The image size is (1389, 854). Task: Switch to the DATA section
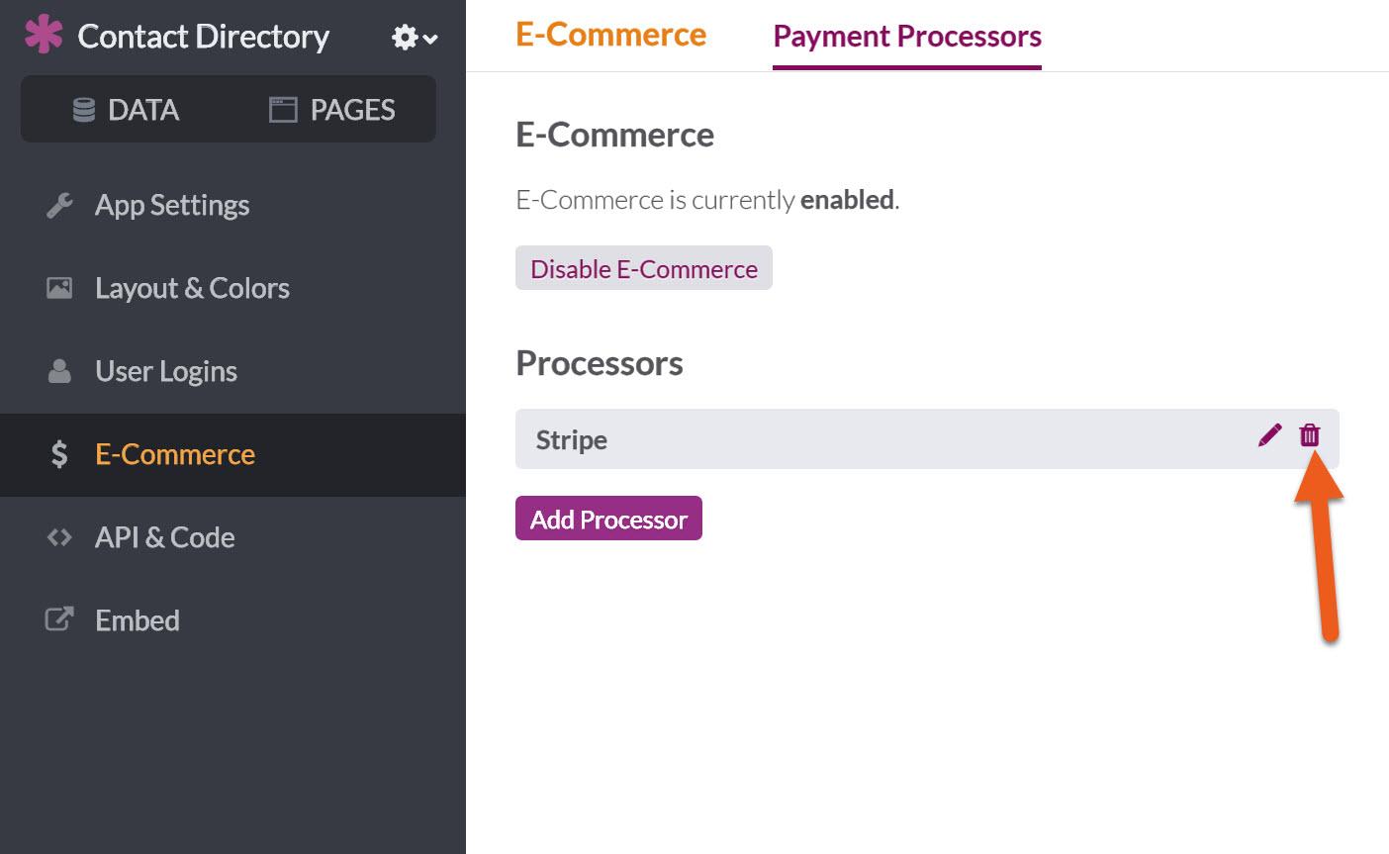(x=126, y=110)
